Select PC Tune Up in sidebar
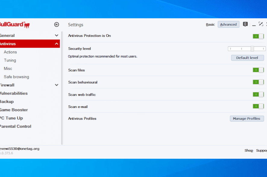Viewport: 267px width, 177px height. click(11, 118)
